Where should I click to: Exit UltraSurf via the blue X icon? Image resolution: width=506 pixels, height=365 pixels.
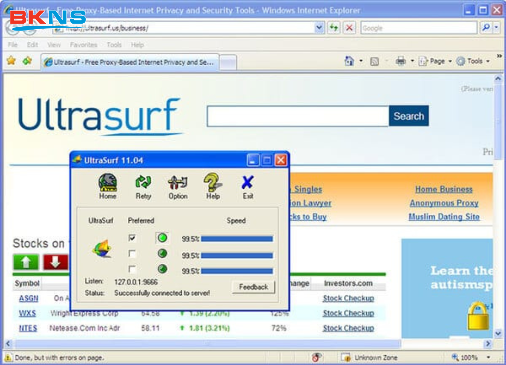(247, 184)
